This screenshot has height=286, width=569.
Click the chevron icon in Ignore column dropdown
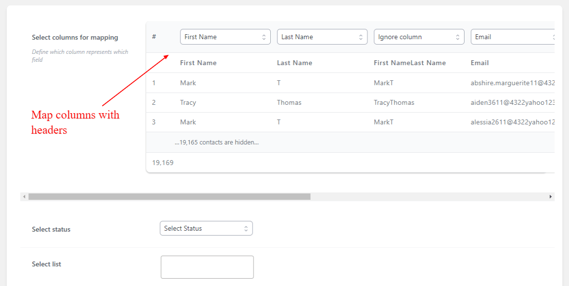coord(458,37)
